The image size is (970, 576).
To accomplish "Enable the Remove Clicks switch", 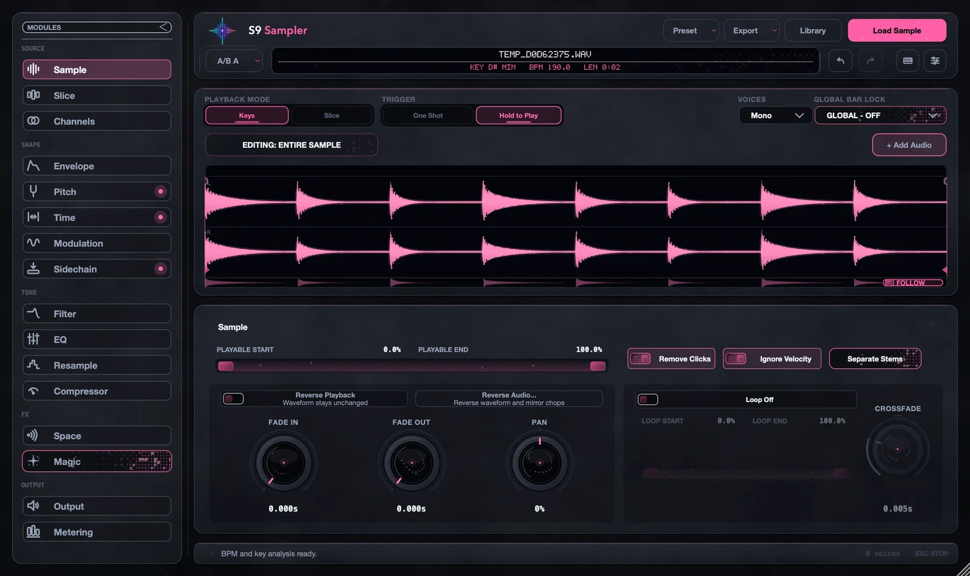I will (x=641, y=359).
